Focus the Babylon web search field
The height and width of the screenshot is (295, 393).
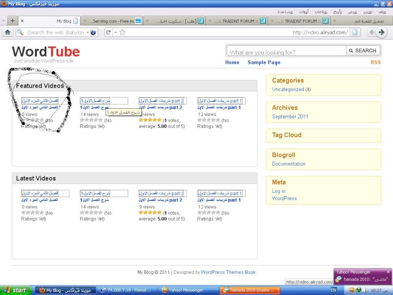[55, 32]
